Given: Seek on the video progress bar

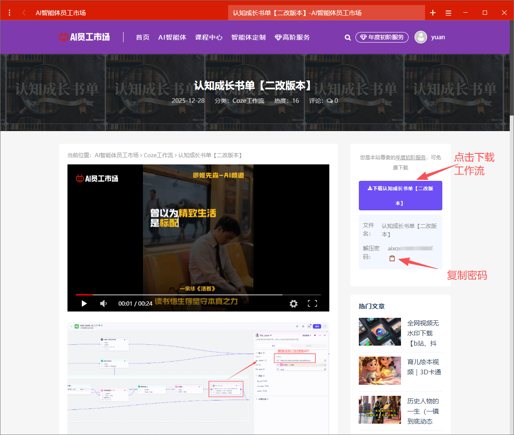Looking at the screenshot, I should click(x=198, y=295).
